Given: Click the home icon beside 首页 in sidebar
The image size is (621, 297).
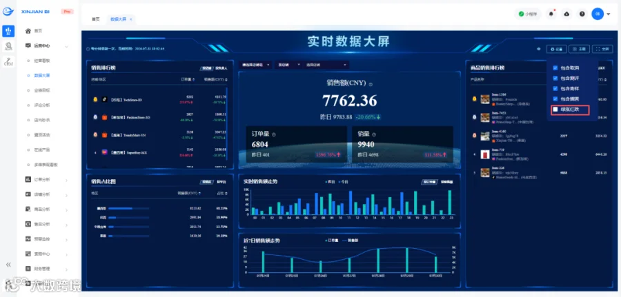Looking at the screenshot, I should pyautogui.click(x=28, y=31).
